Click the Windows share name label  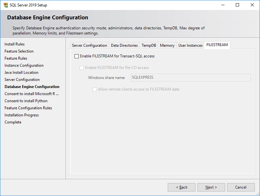pyautogui.click(x=107, y=78)
